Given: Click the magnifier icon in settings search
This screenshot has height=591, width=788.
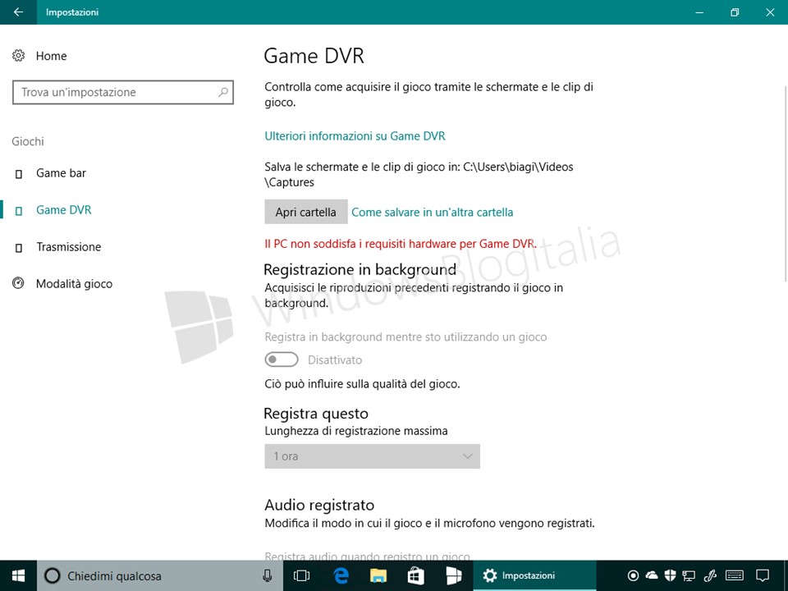Looking at the screenshot, I should click(x=223, y=93).
